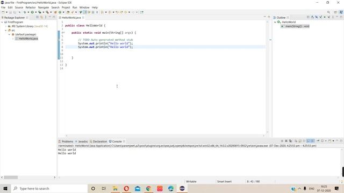Click the Package Explorer scroll right arrow

55,177
